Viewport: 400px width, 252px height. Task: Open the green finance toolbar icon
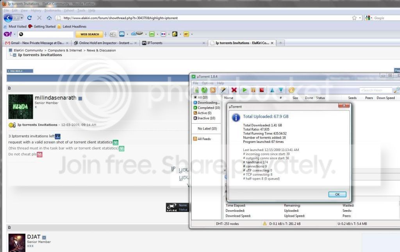(152, 34)
